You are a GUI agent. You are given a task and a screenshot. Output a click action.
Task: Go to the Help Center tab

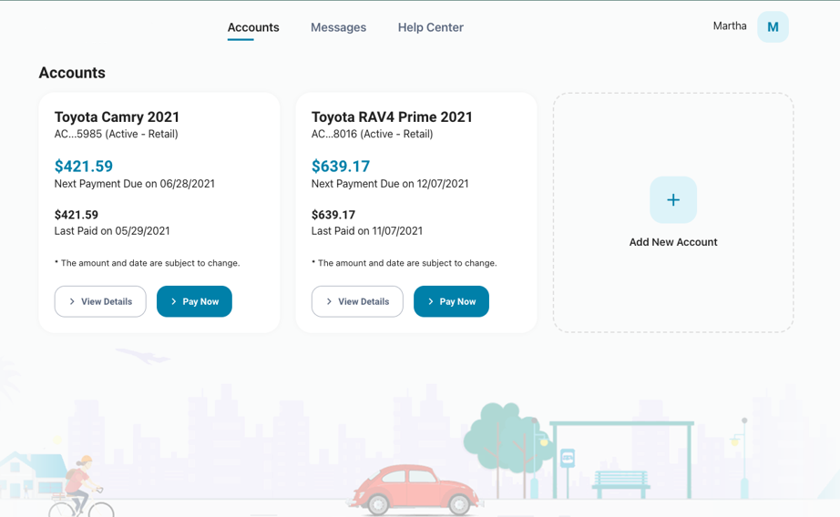point(430,27)
